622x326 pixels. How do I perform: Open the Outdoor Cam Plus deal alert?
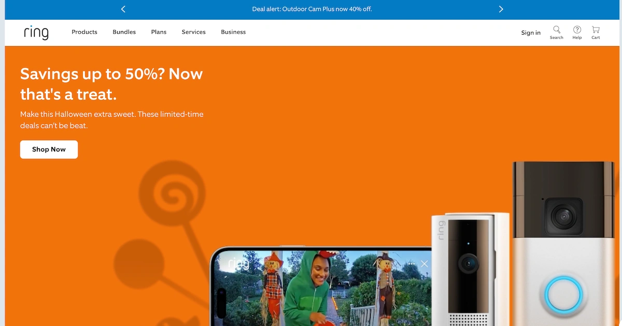[x=312, y=9]
